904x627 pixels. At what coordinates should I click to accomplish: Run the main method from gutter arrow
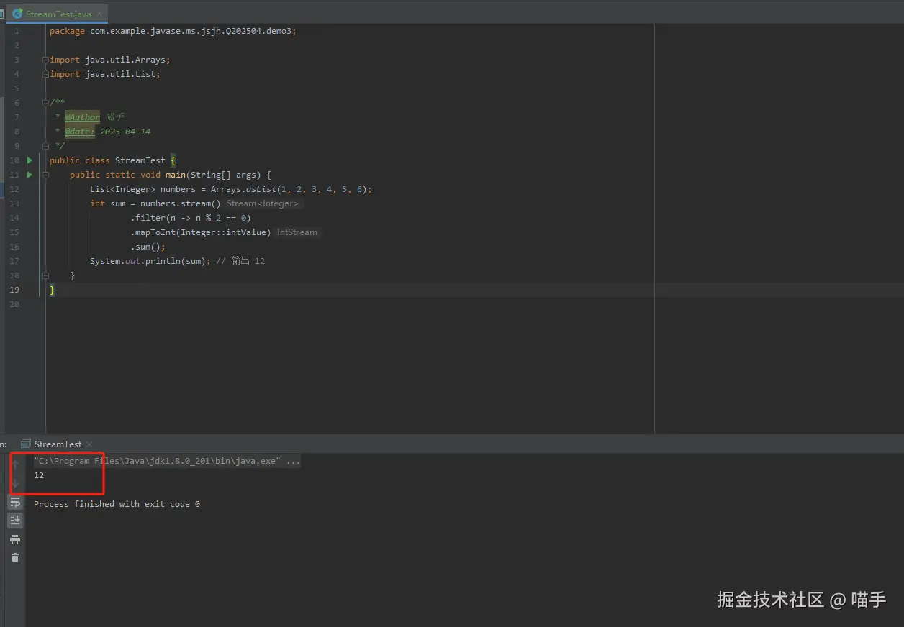(x=30, y=175)
